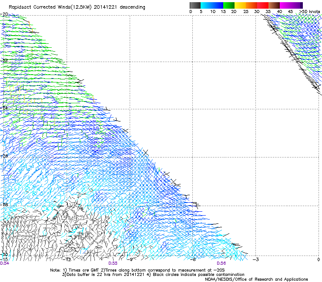The width and height of the screenshot is (322, 282).
Task: Click the -28 latitude axis label
Action: [4, 205]
